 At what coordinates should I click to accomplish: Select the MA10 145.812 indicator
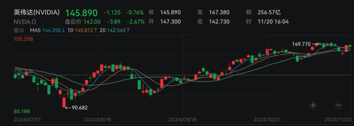(82, 30)
